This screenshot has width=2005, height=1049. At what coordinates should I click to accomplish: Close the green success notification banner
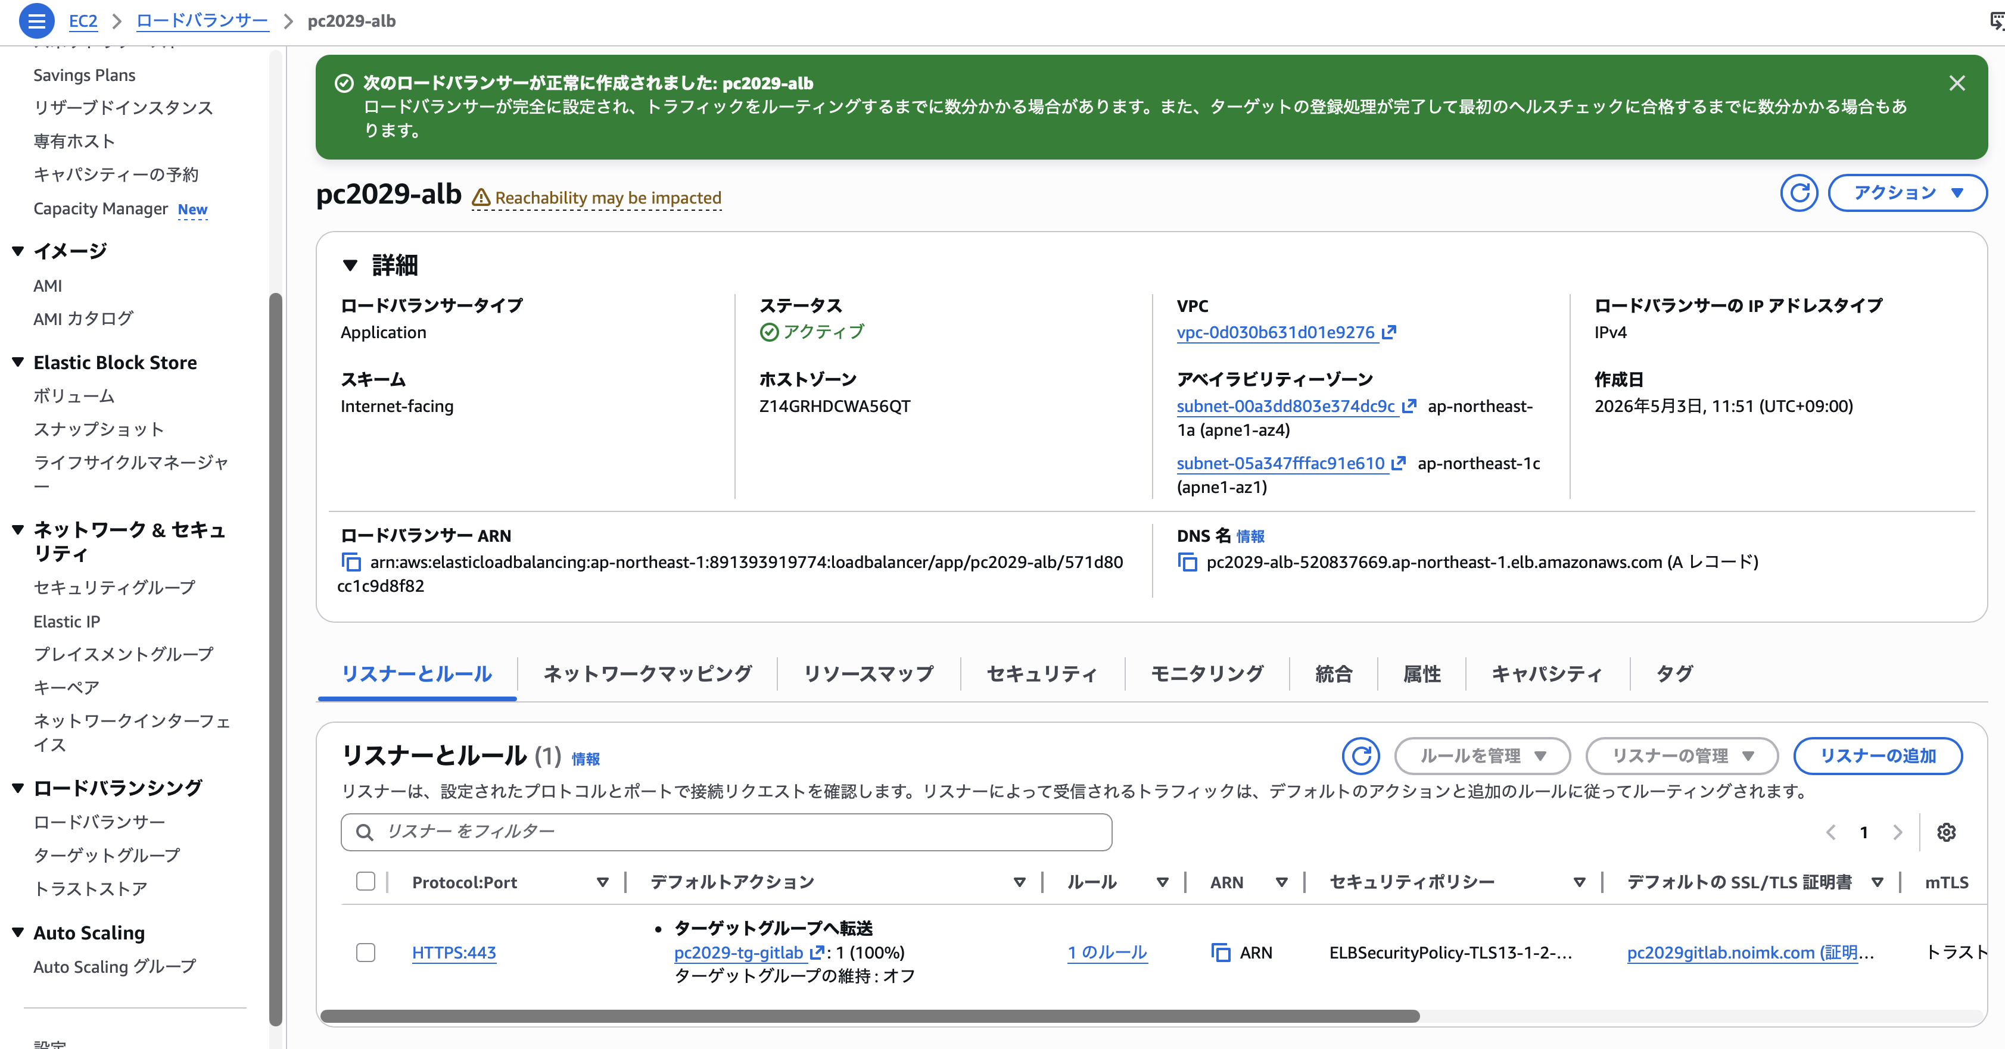point(1956,83)
